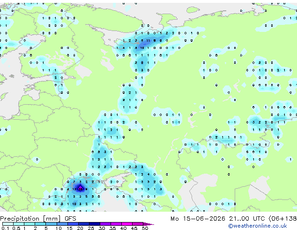Pick the 25–30 mm dark navy legend swatch

[94, 224]
